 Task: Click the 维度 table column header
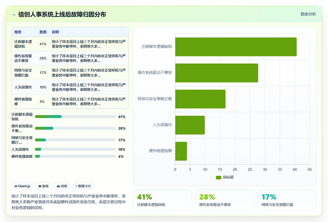(x=18, y=32)
